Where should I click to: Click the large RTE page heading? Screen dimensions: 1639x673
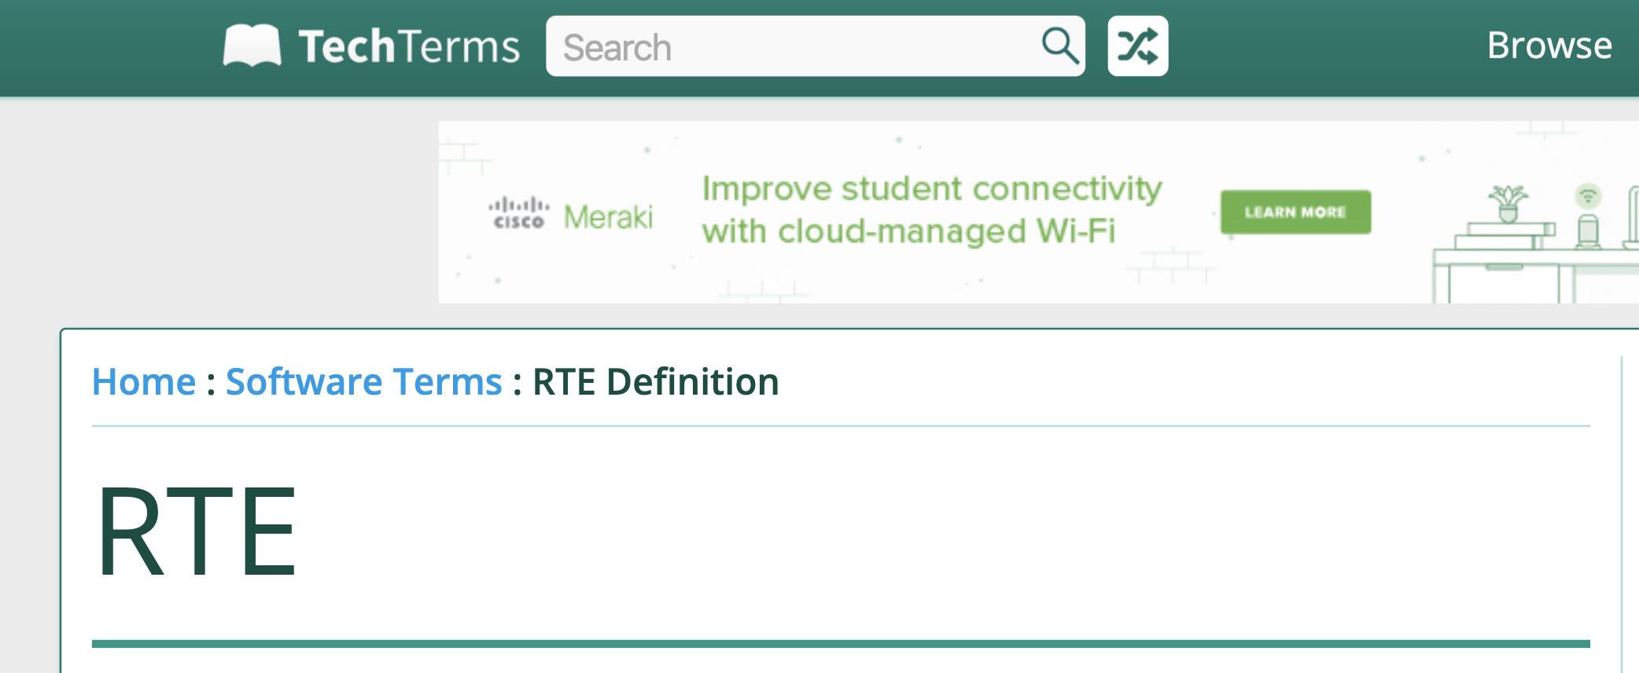point(197,531)
